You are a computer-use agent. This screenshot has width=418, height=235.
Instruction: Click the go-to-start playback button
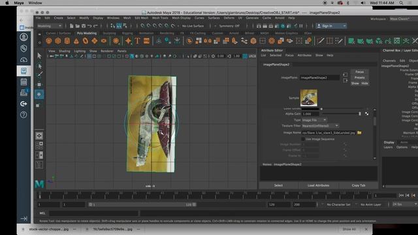coord(401,195)
